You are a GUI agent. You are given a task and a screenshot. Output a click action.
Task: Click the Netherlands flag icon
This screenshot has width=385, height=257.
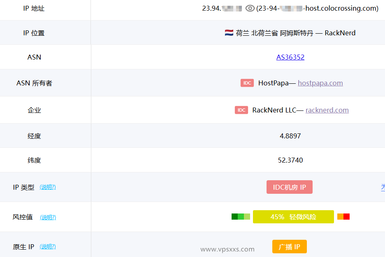[228, 33]
